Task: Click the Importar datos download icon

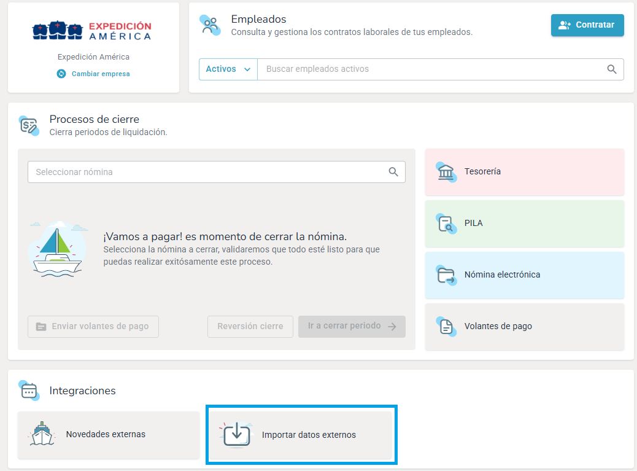Action: tap(236, 434)
